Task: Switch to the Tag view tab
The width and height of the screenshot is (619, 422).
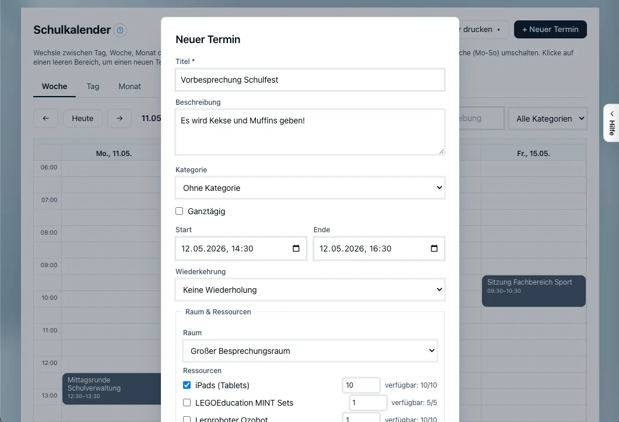Action: (93, 86)
